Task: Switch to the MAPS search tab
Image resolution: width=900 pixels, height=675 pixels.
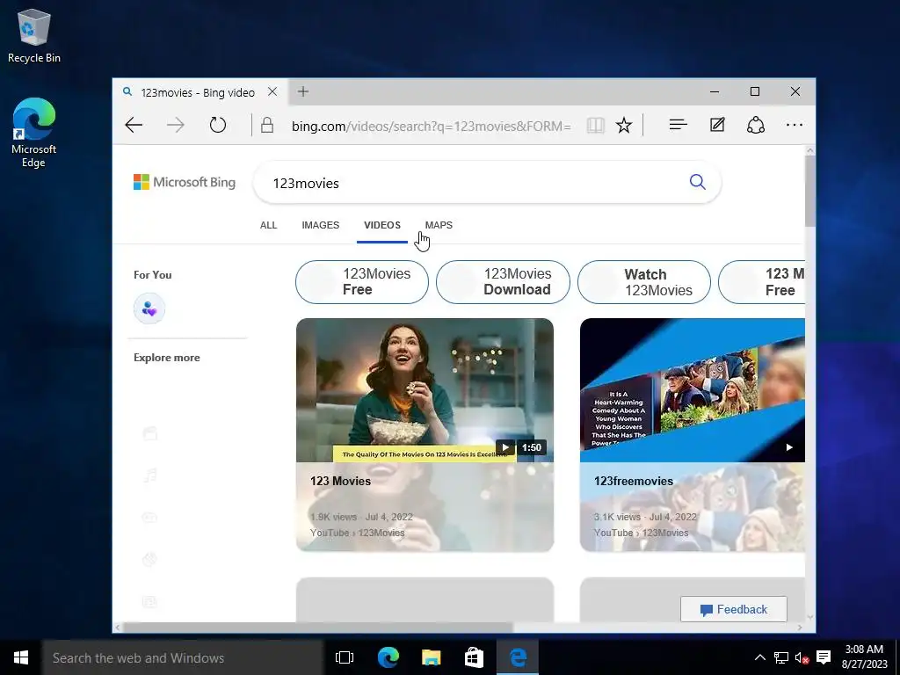Action: click(439, 225)
